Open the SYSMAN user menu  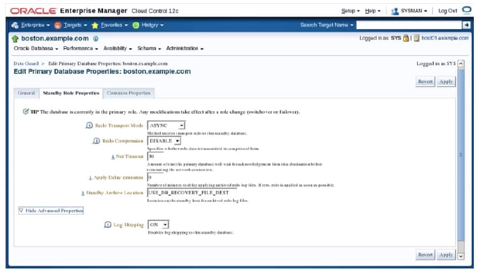pyautogui.click(x=414, y=11)
